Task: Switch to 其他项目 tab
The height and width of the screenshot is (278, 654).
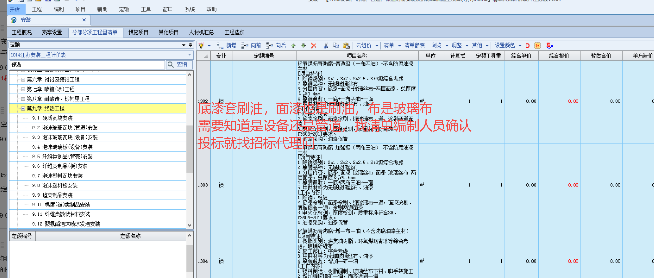Action: [168, 33]
